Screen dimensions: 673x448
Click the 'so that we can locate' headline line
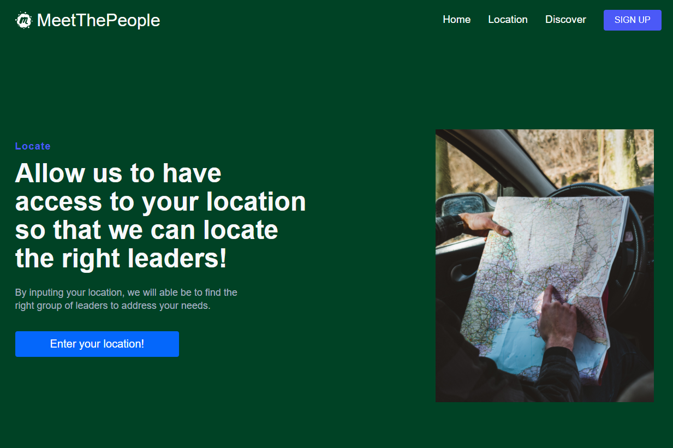click(147, 230)
